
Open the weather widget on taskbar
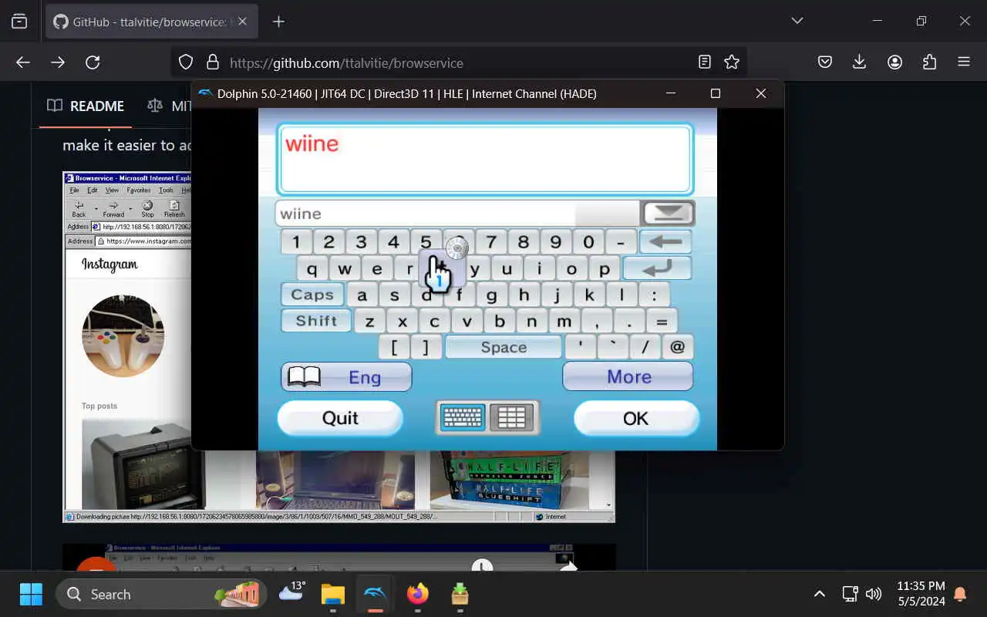(x=292, y=592)
